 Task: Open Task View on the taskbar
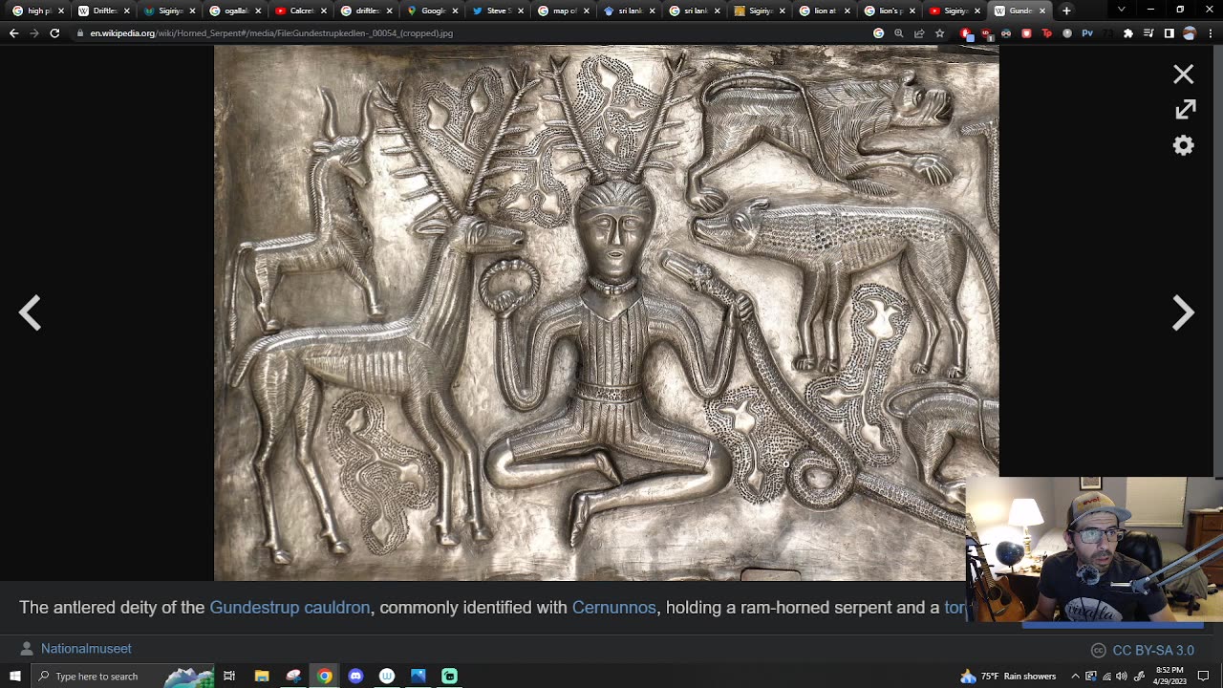[x=229, y=677]
